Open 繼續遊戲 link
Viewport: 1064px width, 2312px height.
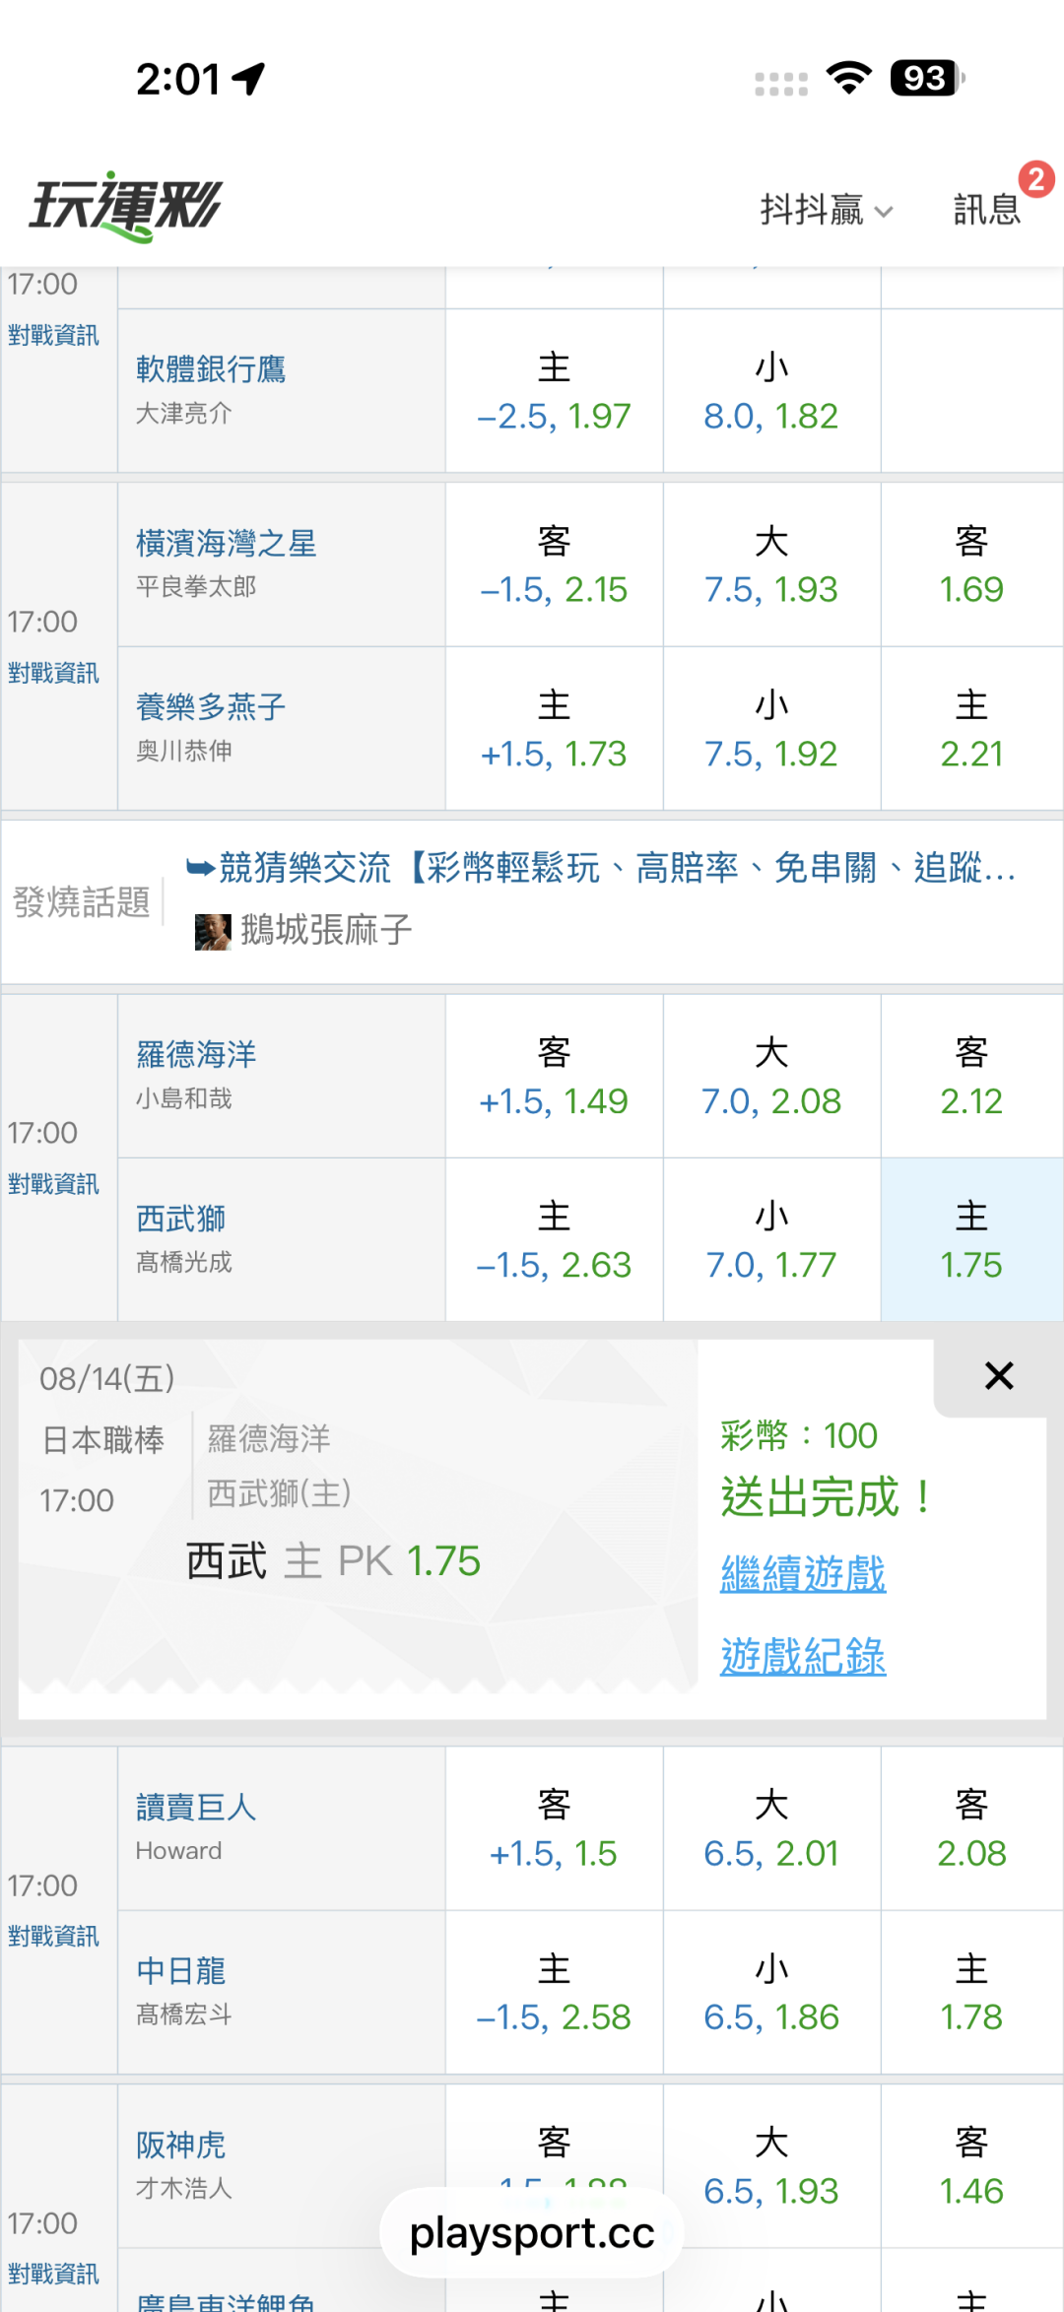(803, 1573)
